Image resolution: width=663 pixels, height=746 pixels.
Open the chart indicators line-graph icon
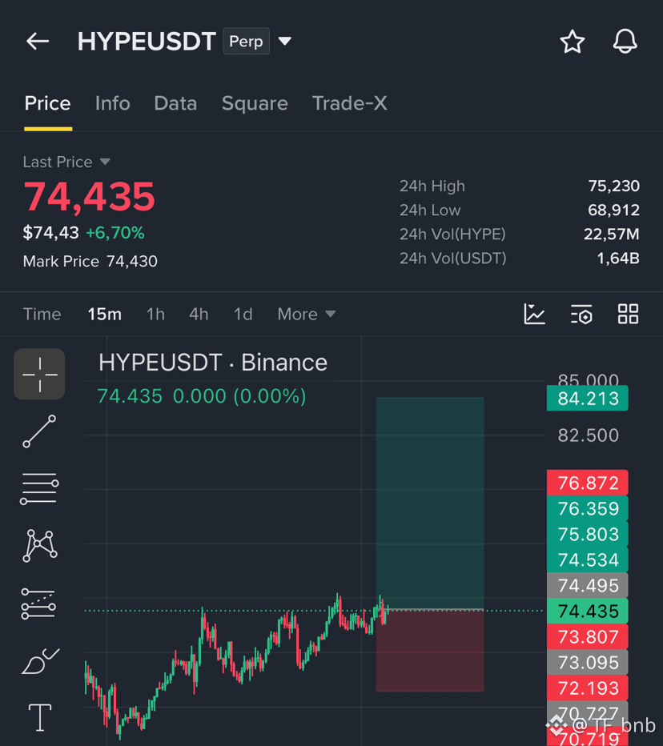[534, 314]
